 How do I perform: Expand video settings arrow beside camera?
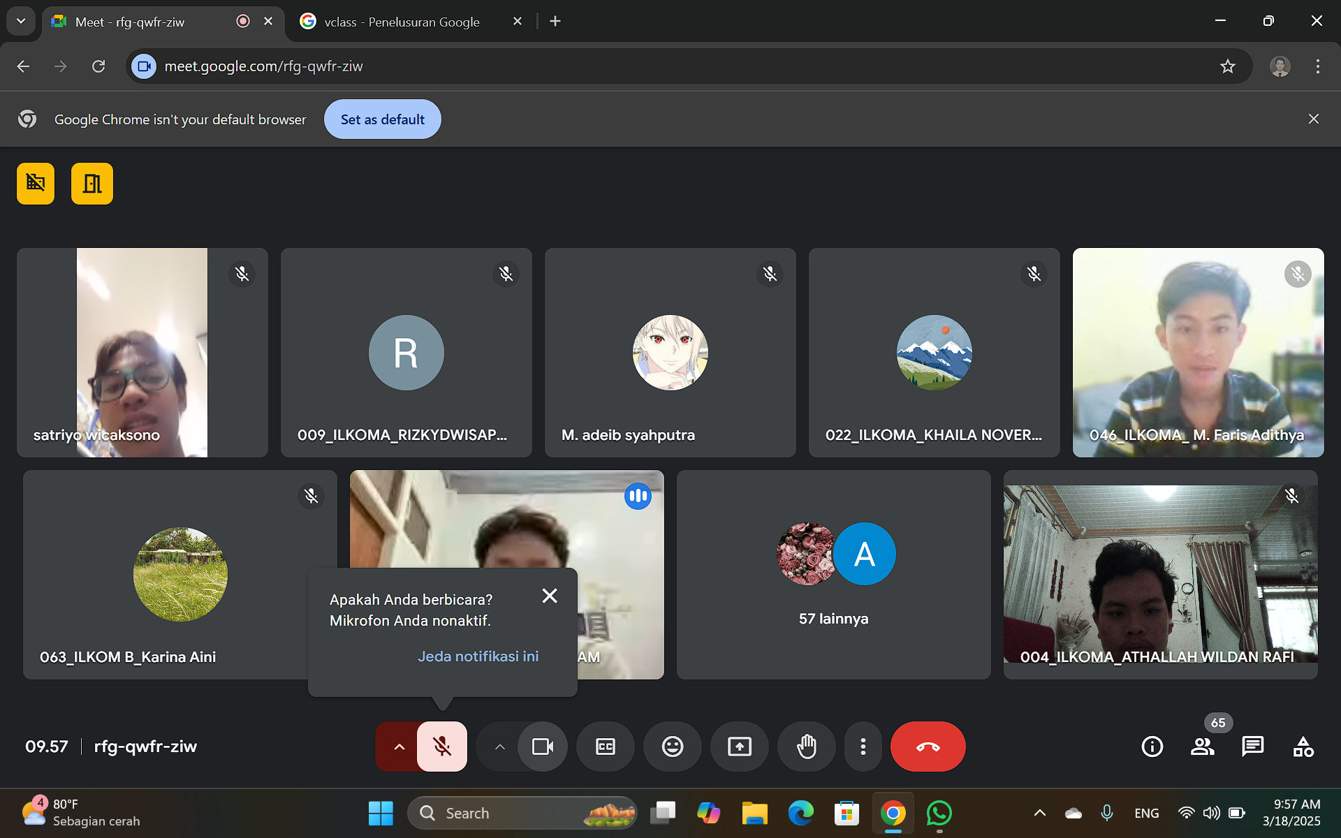499,747
